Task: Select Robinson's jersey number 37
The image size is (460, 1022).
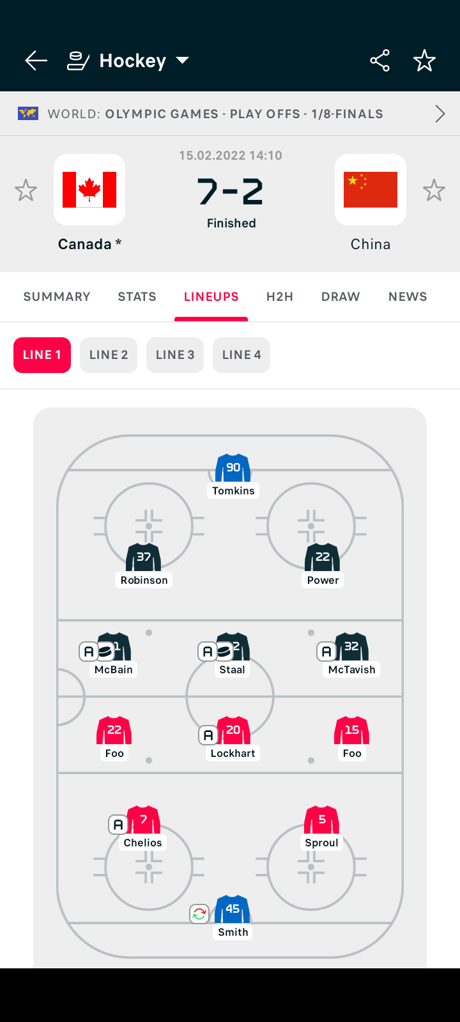Action: pos(144,558)
